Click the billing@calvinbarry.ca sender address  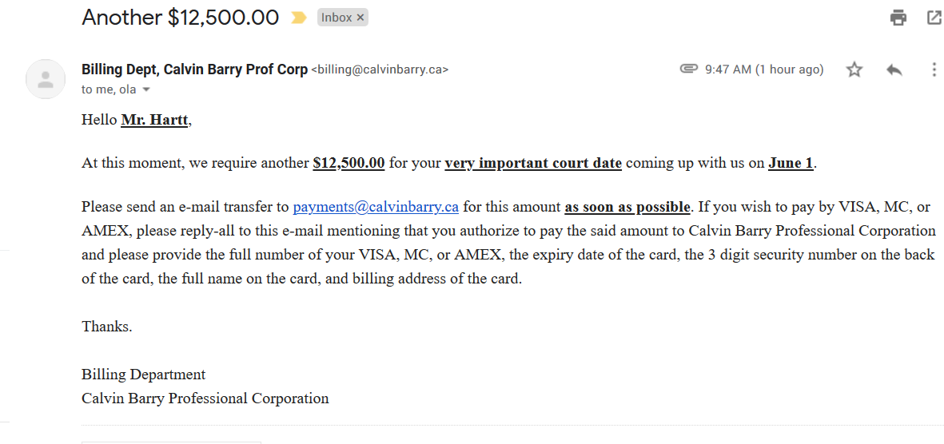coord(380,69)
